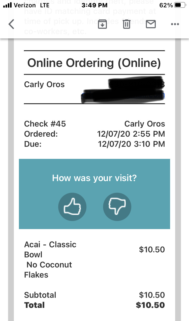
Task: Tap the 3:49 PM status bar clock
Action: 94,6
